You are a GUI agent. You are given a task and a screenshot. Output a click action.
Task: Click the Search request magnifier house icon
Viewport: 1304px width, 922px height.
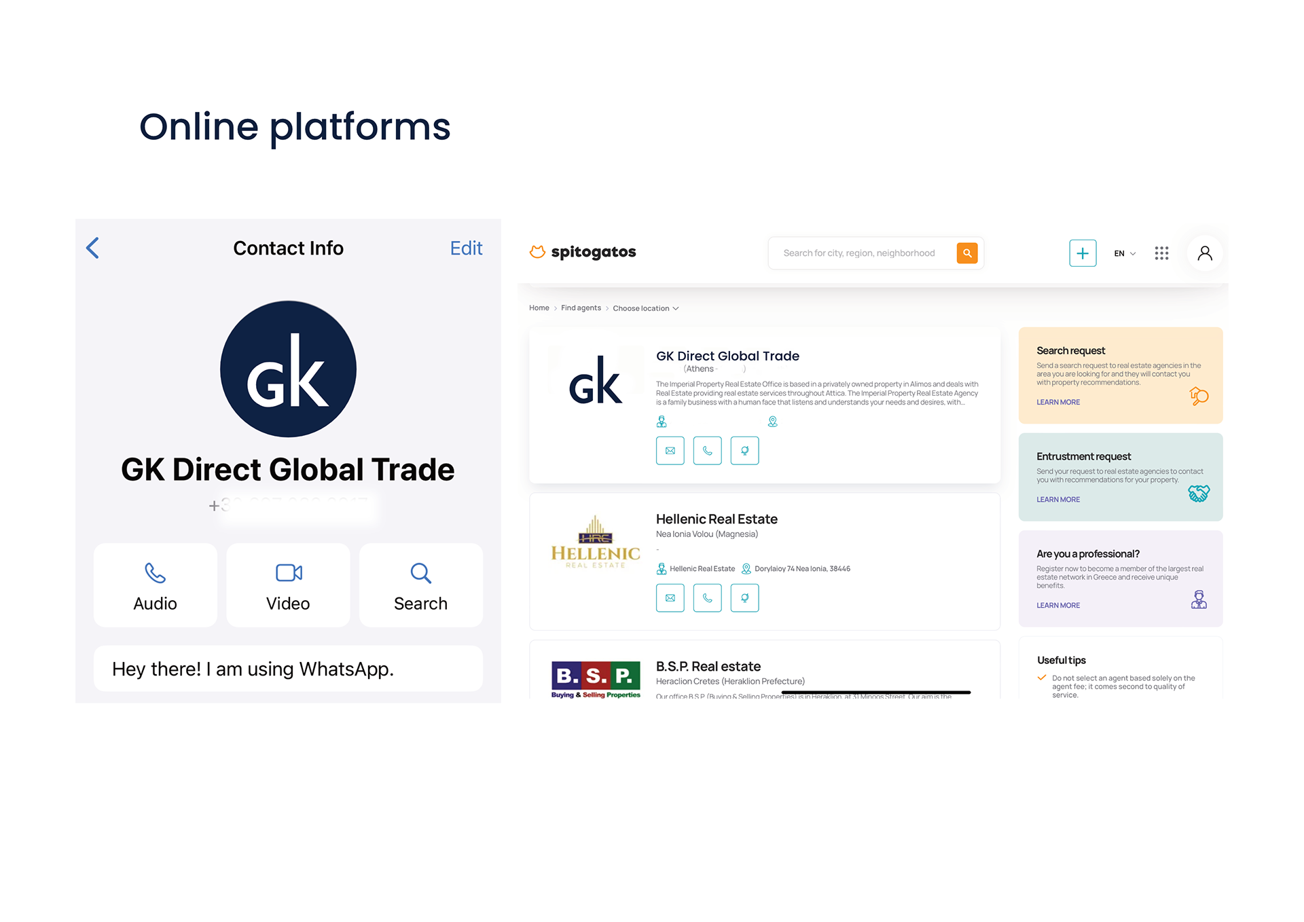1199,396
